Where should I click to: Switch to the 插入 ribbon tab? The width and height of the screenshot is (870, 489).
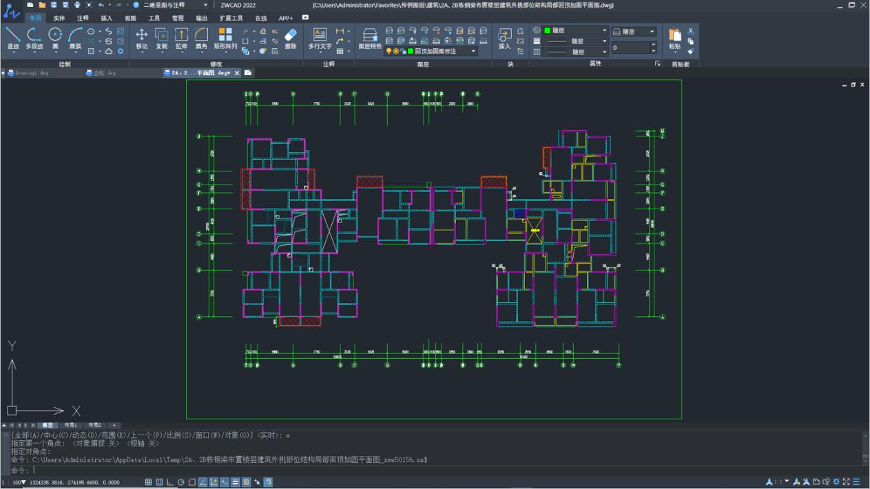[x=106, y=18]
